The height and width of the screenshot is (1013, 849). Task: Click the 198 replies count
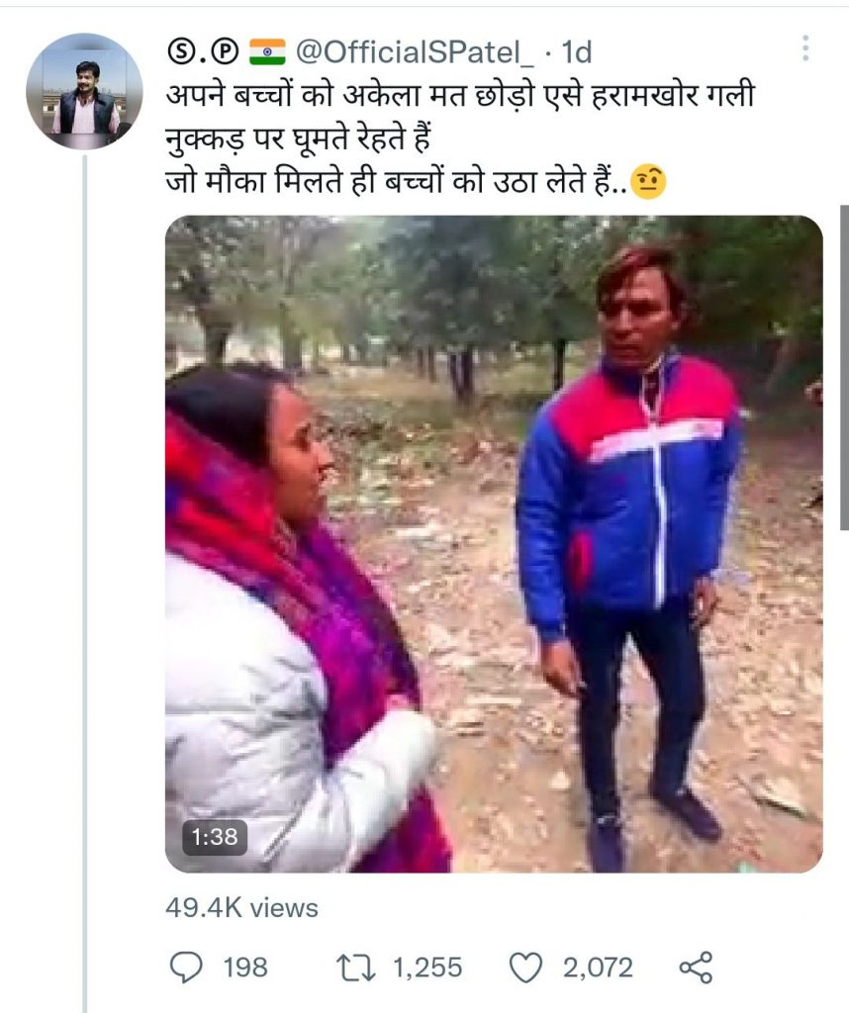coord(245,967)
